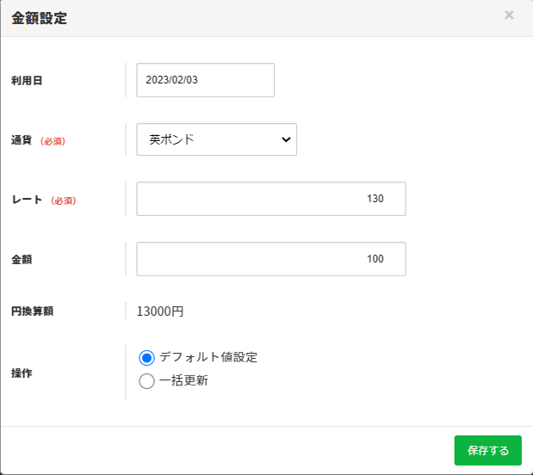Screen dimensions: 533x475
Task: Select the デフォルト値設定 radio button circle
Action: (x=146, y=358)
